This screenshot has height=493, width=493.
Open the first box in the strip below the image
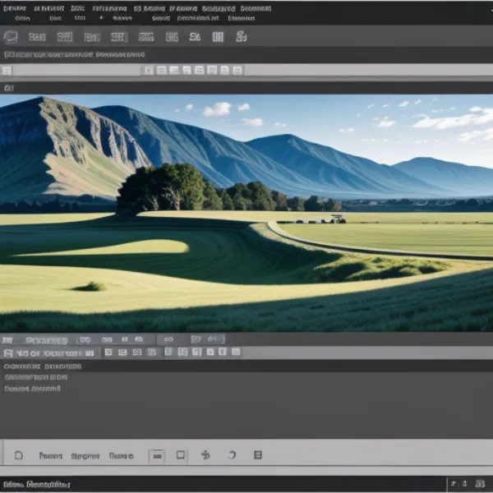coord(7,339)
